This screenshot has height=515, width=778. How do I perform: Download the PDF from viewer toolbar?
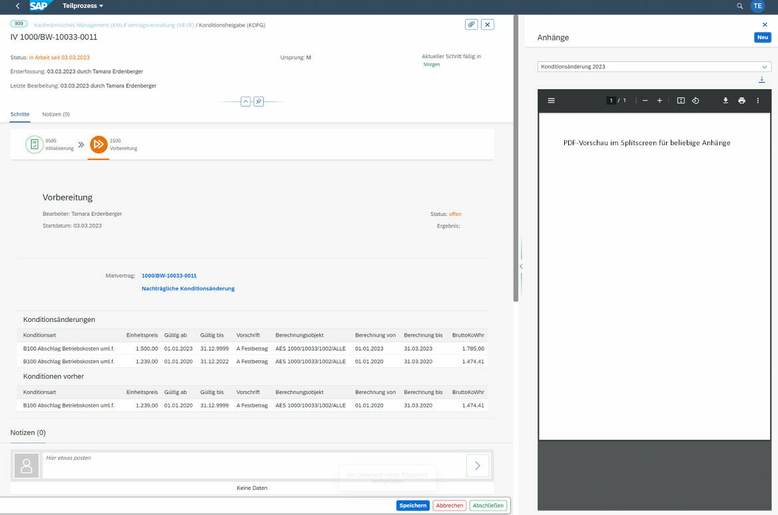[x=726, y=101]
